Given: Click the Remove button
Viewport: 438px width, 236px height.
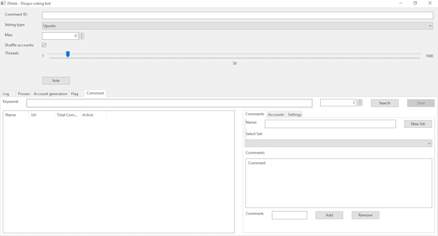Looking at the screenshot, I should 365,215.
